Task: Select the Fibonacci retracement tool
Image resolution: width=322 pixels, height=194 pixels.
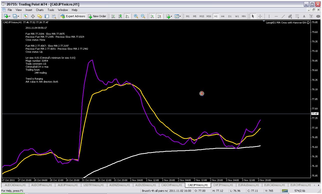Action: [297, 16]
